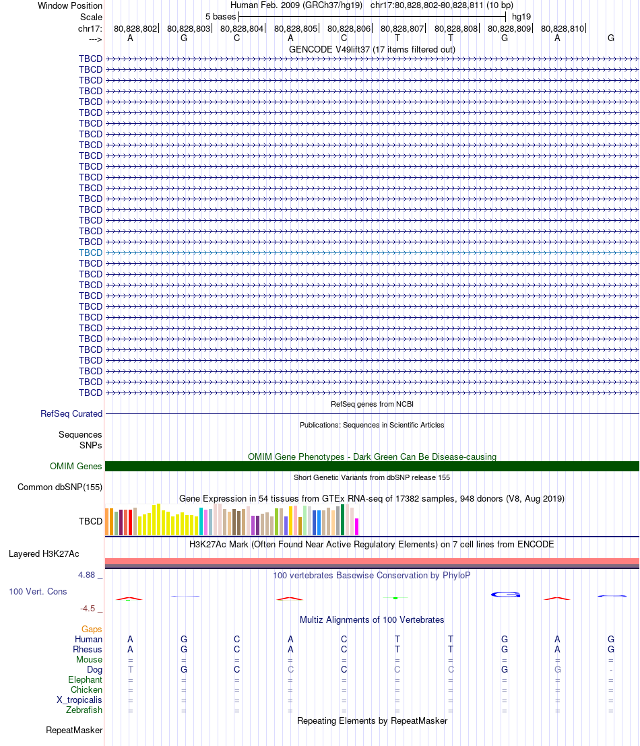Click the blue G conservation logo letter
640x746 pixels.
[505, 595]
